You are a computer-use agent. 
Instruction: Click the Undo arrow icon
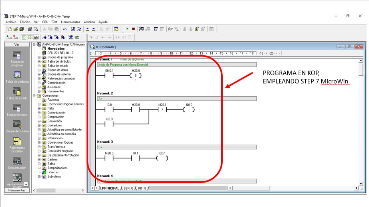(65, 29)
